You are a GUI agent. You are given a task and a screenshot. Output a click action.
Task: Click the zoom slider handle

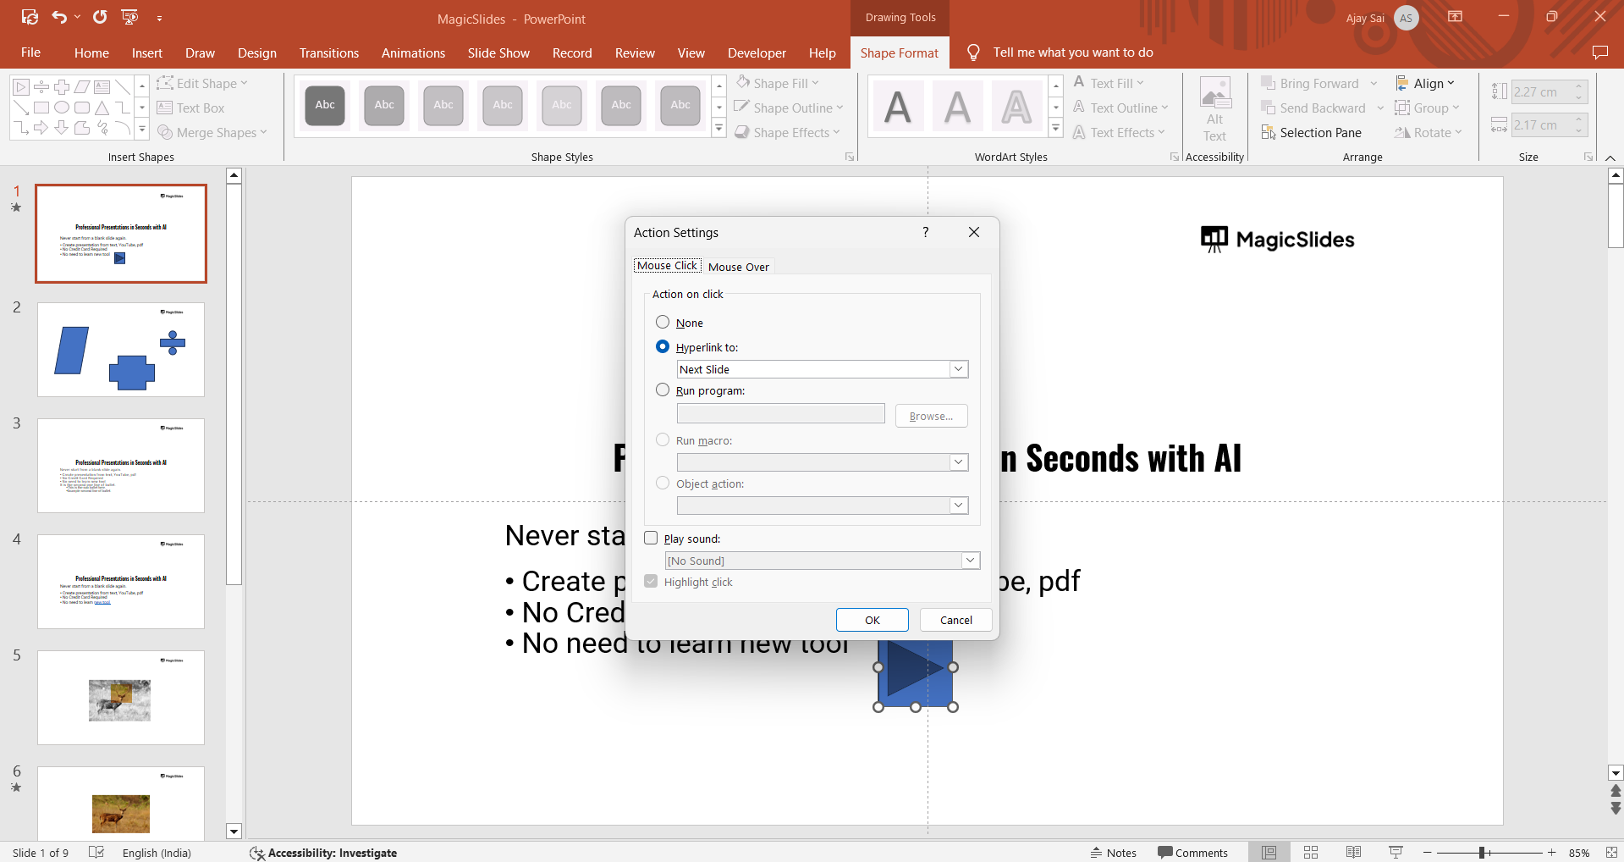tap(1482, 853)
